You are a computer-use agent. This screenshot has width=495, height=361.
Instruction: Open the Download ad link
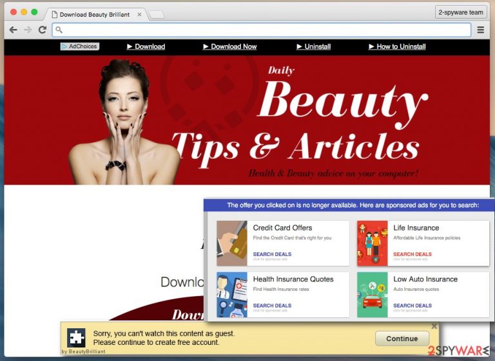[x=146, y=47]
